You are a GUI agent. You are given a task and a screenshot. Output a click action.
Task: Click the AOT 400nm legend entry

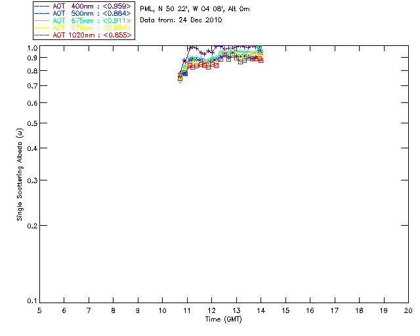83,6
